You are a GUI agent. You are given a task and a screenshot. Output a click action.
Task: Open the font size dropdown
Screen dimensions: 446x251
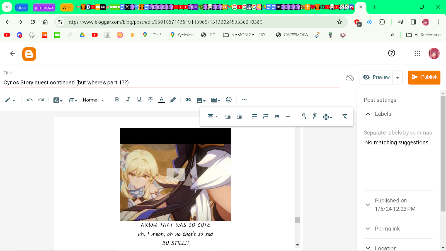point(72,100)
